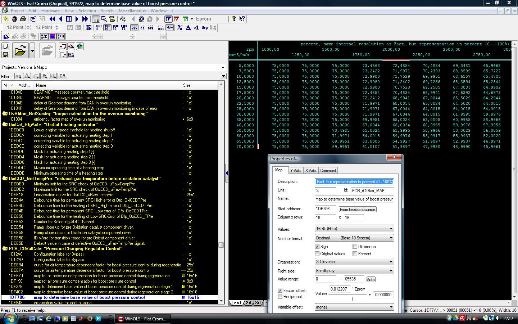
Task: Click the red V window icon
Action: tap(177, 19)
